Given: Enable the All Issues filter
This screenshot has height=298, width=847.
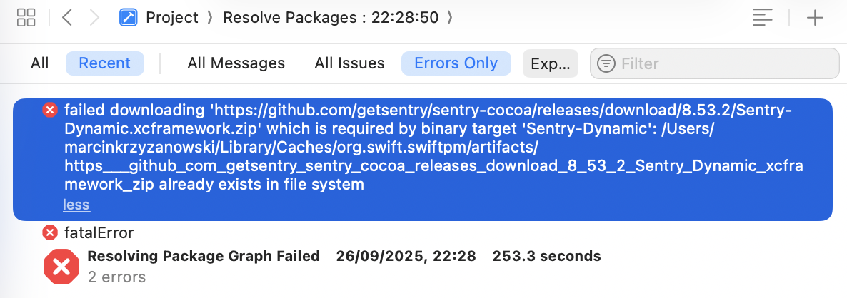Looking at the screenshot, I should (x=349, y=63).
